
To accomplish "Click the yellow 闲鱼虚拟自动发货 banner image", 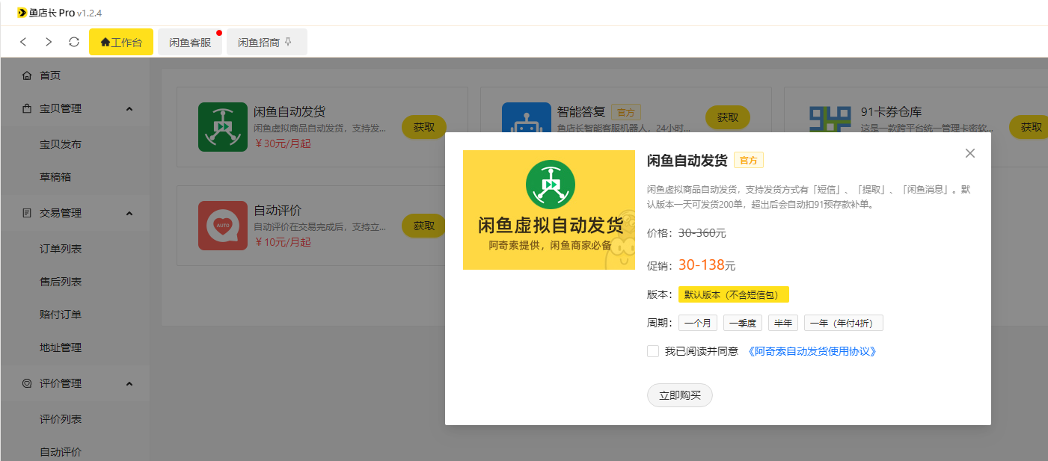I will click(548, 210).
